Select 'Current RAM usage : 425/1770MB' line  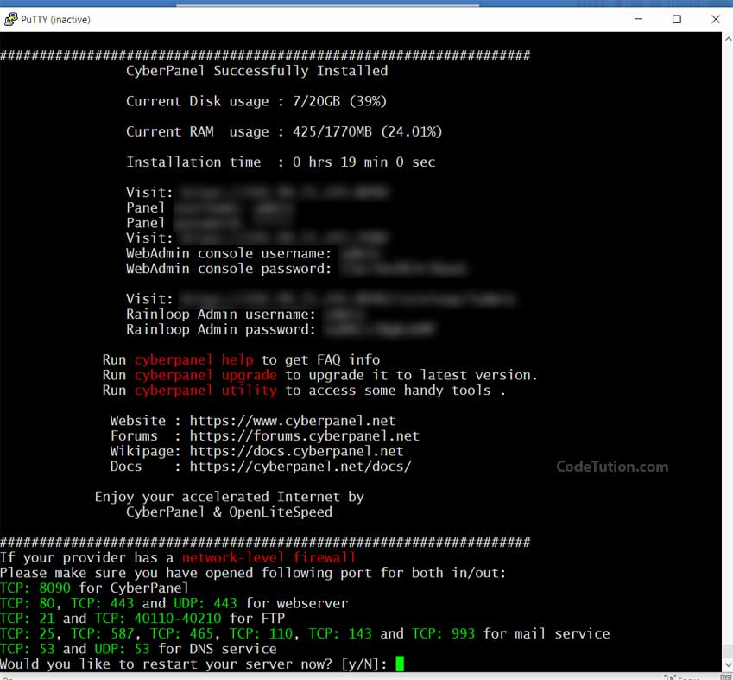(284, 131)
